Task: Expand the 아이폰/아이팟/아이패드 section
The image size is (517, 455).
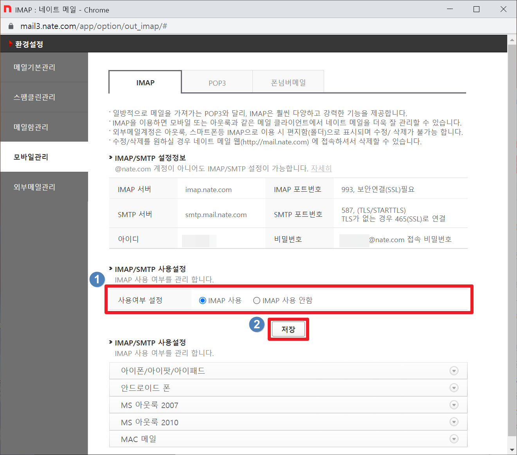Action: tap(288, 370)
